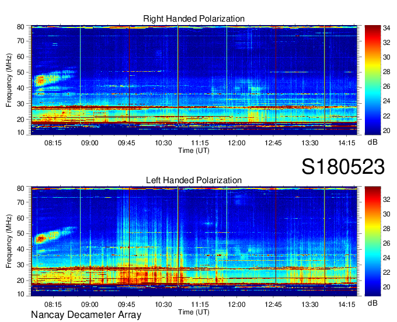
Task: Click the 40 MHz tick label of Left Handed plot
Action: tap(20, 250)
